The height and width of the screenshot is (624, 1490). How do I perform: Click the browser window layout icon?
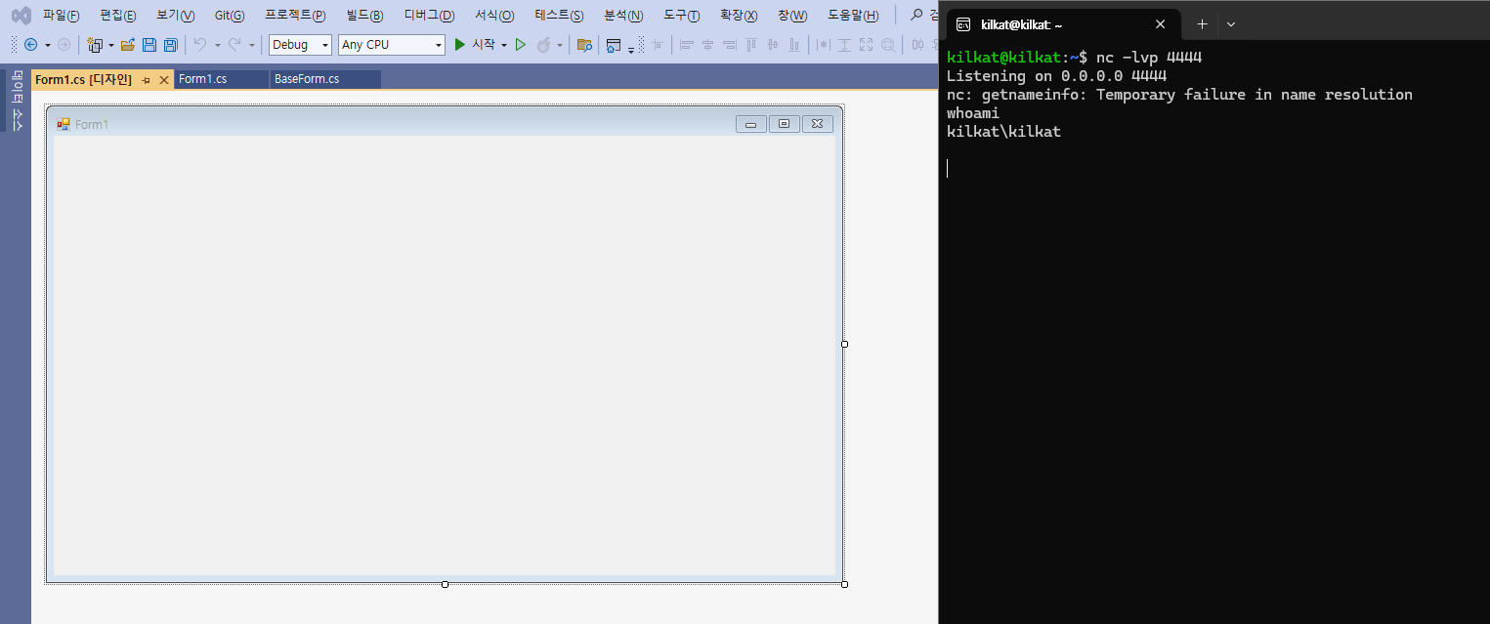coord(614,45)
